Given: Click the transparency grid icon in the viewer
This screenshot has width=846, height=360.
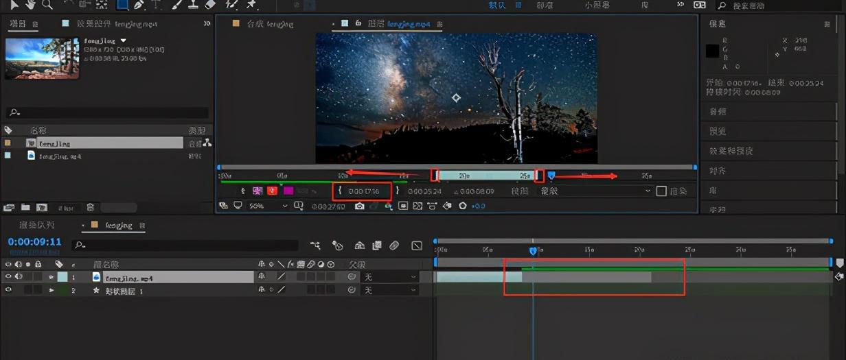Looking at the screenshot, I should (418, 206).
